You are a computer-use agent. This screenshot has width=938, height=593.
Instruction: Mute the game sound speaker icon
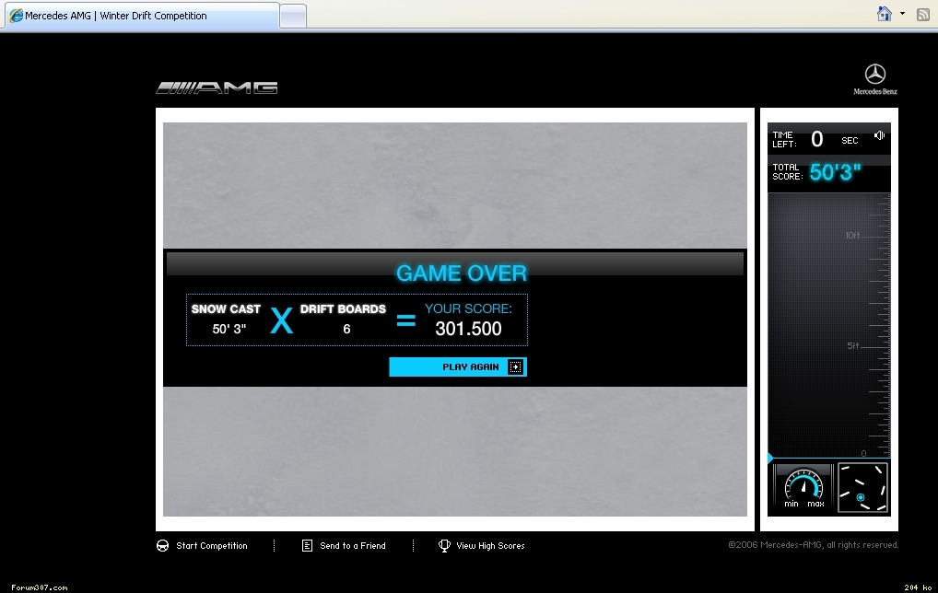point(879,135)
